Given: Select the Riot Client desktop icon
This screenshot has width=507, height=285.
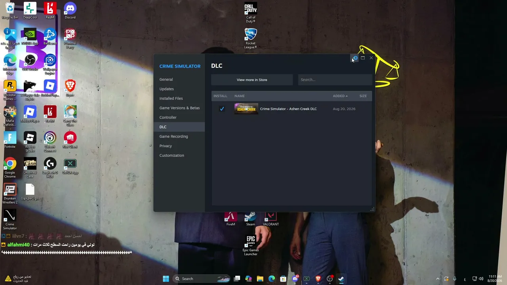Looking at the screenshot, I should pyautogui.click(x=70, y=140).
